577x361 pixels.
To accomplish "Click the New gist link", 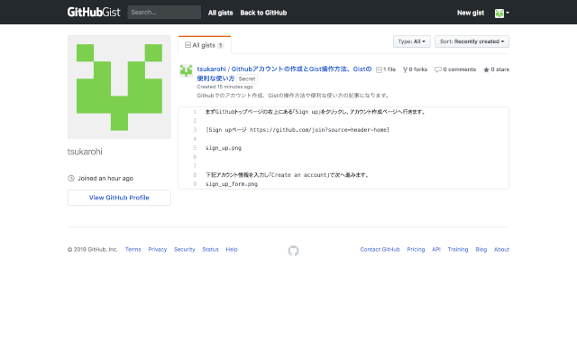I will (471, 13).
